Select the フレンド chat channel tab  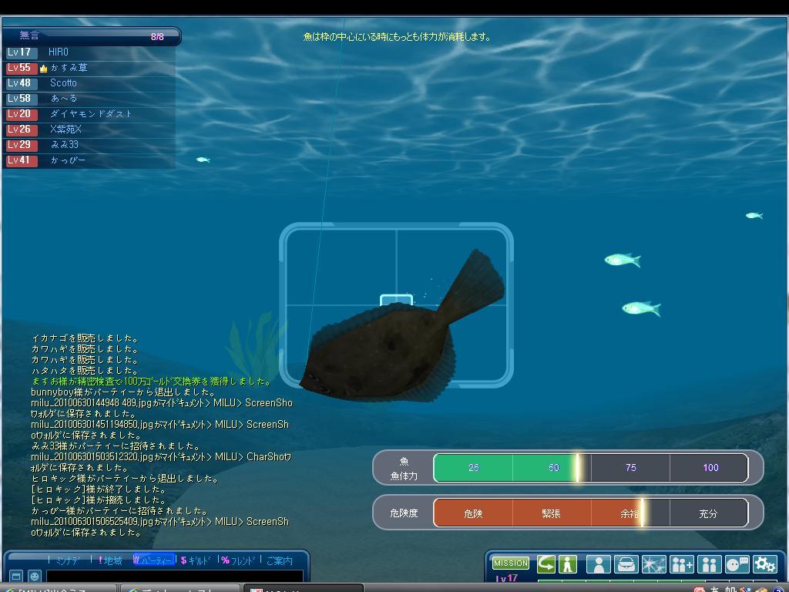pyautogui.click(x=238, y=560)
